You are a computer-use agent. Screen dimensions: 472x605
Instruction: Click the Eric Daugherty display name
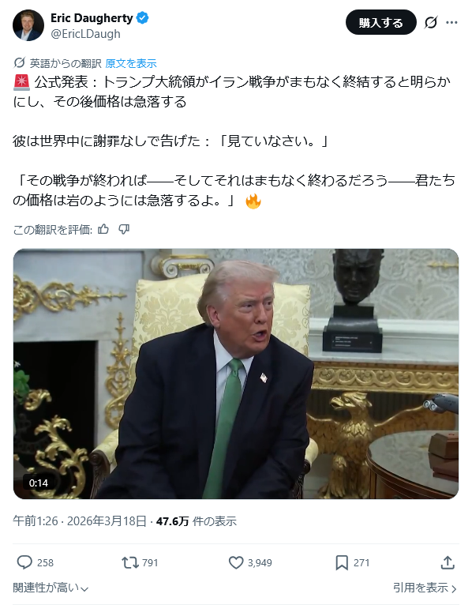92,17
